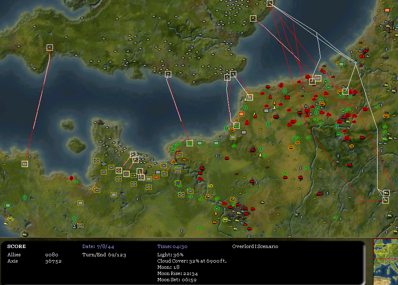The width and height of the screenshot is (398, 285).
Task: Select the orange flame-colored aircraft marker
Action: point(274,103)
